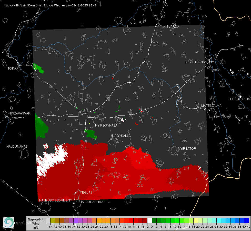The height and width of the screenshot is (231, 251).
Task: Select the TOKAJ city label
Action: [x=13, y=69]
